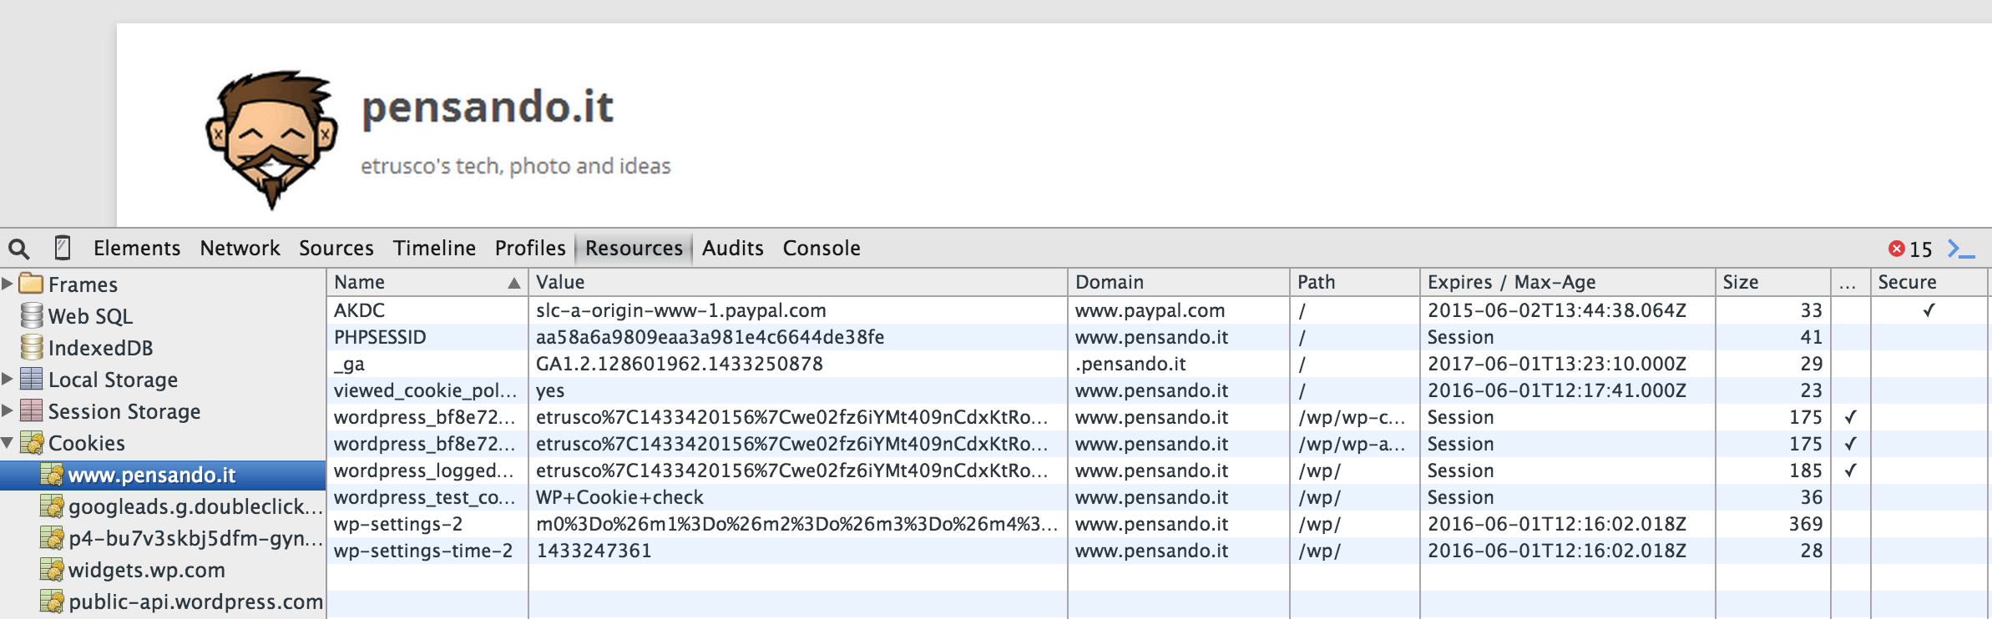Click the googleads.g.doubleclick cookie icon

[x=52, y=506]
